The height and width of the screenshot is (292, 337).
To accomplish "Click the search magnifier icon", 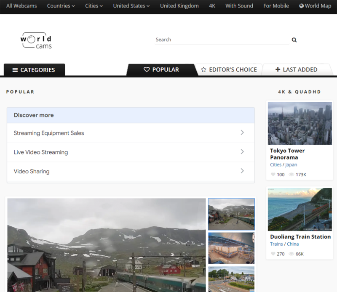I will [294, 40].
